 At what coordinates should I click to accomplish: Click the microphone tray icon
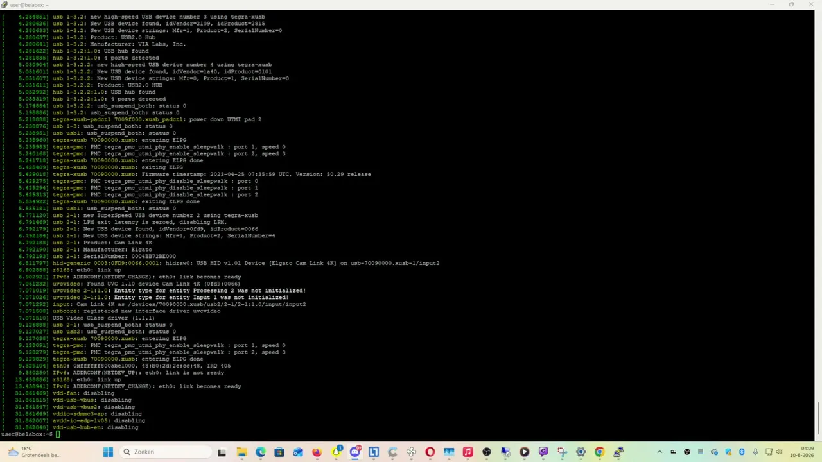tap(755, 452)
